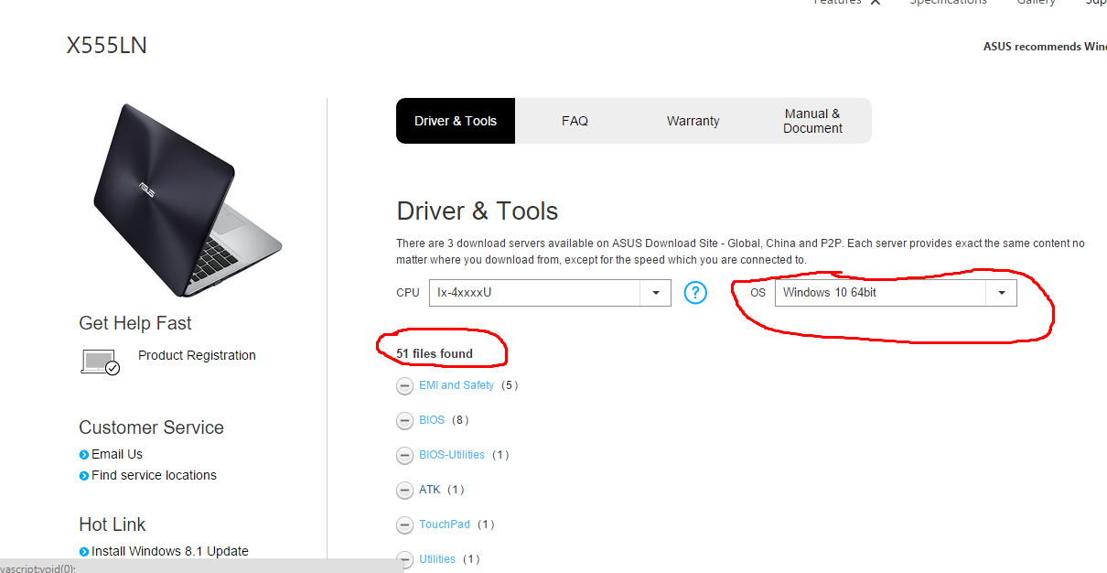1107x573 pixels.
Task: Open the TouchPad category link
Action: (445, 524)
